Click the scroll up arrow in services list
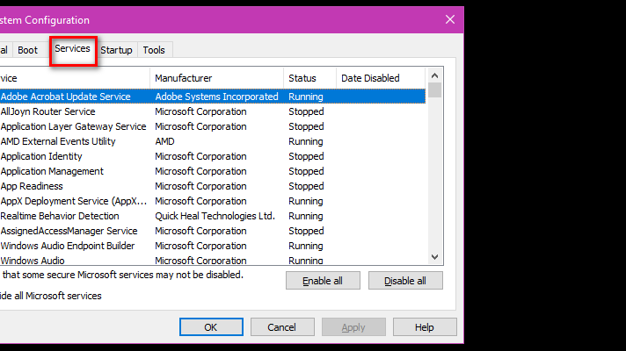This screenshot has width=626, height=351. tap(434, 75)
